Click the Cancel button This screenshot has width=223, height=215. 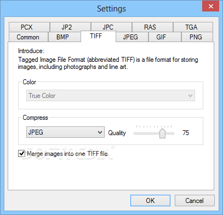(x=195, y=201)
